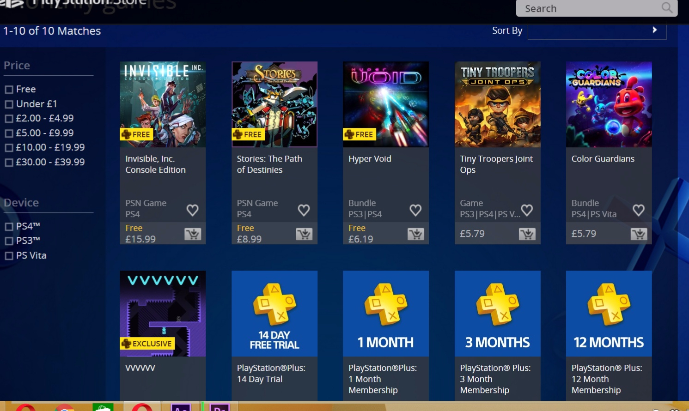Click the £15.99 price under Invisible, Inc.
689x411 pixels.
pyautogui.click(x=140, y=239)
